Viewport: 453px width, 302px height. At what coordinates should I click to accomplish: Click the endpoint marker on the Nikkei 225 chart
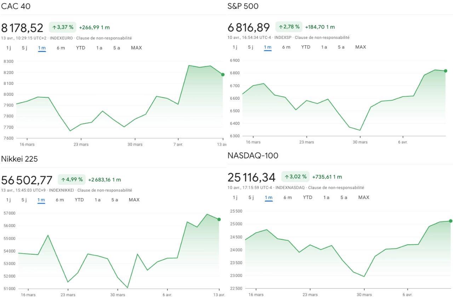[x=219, y=219]
